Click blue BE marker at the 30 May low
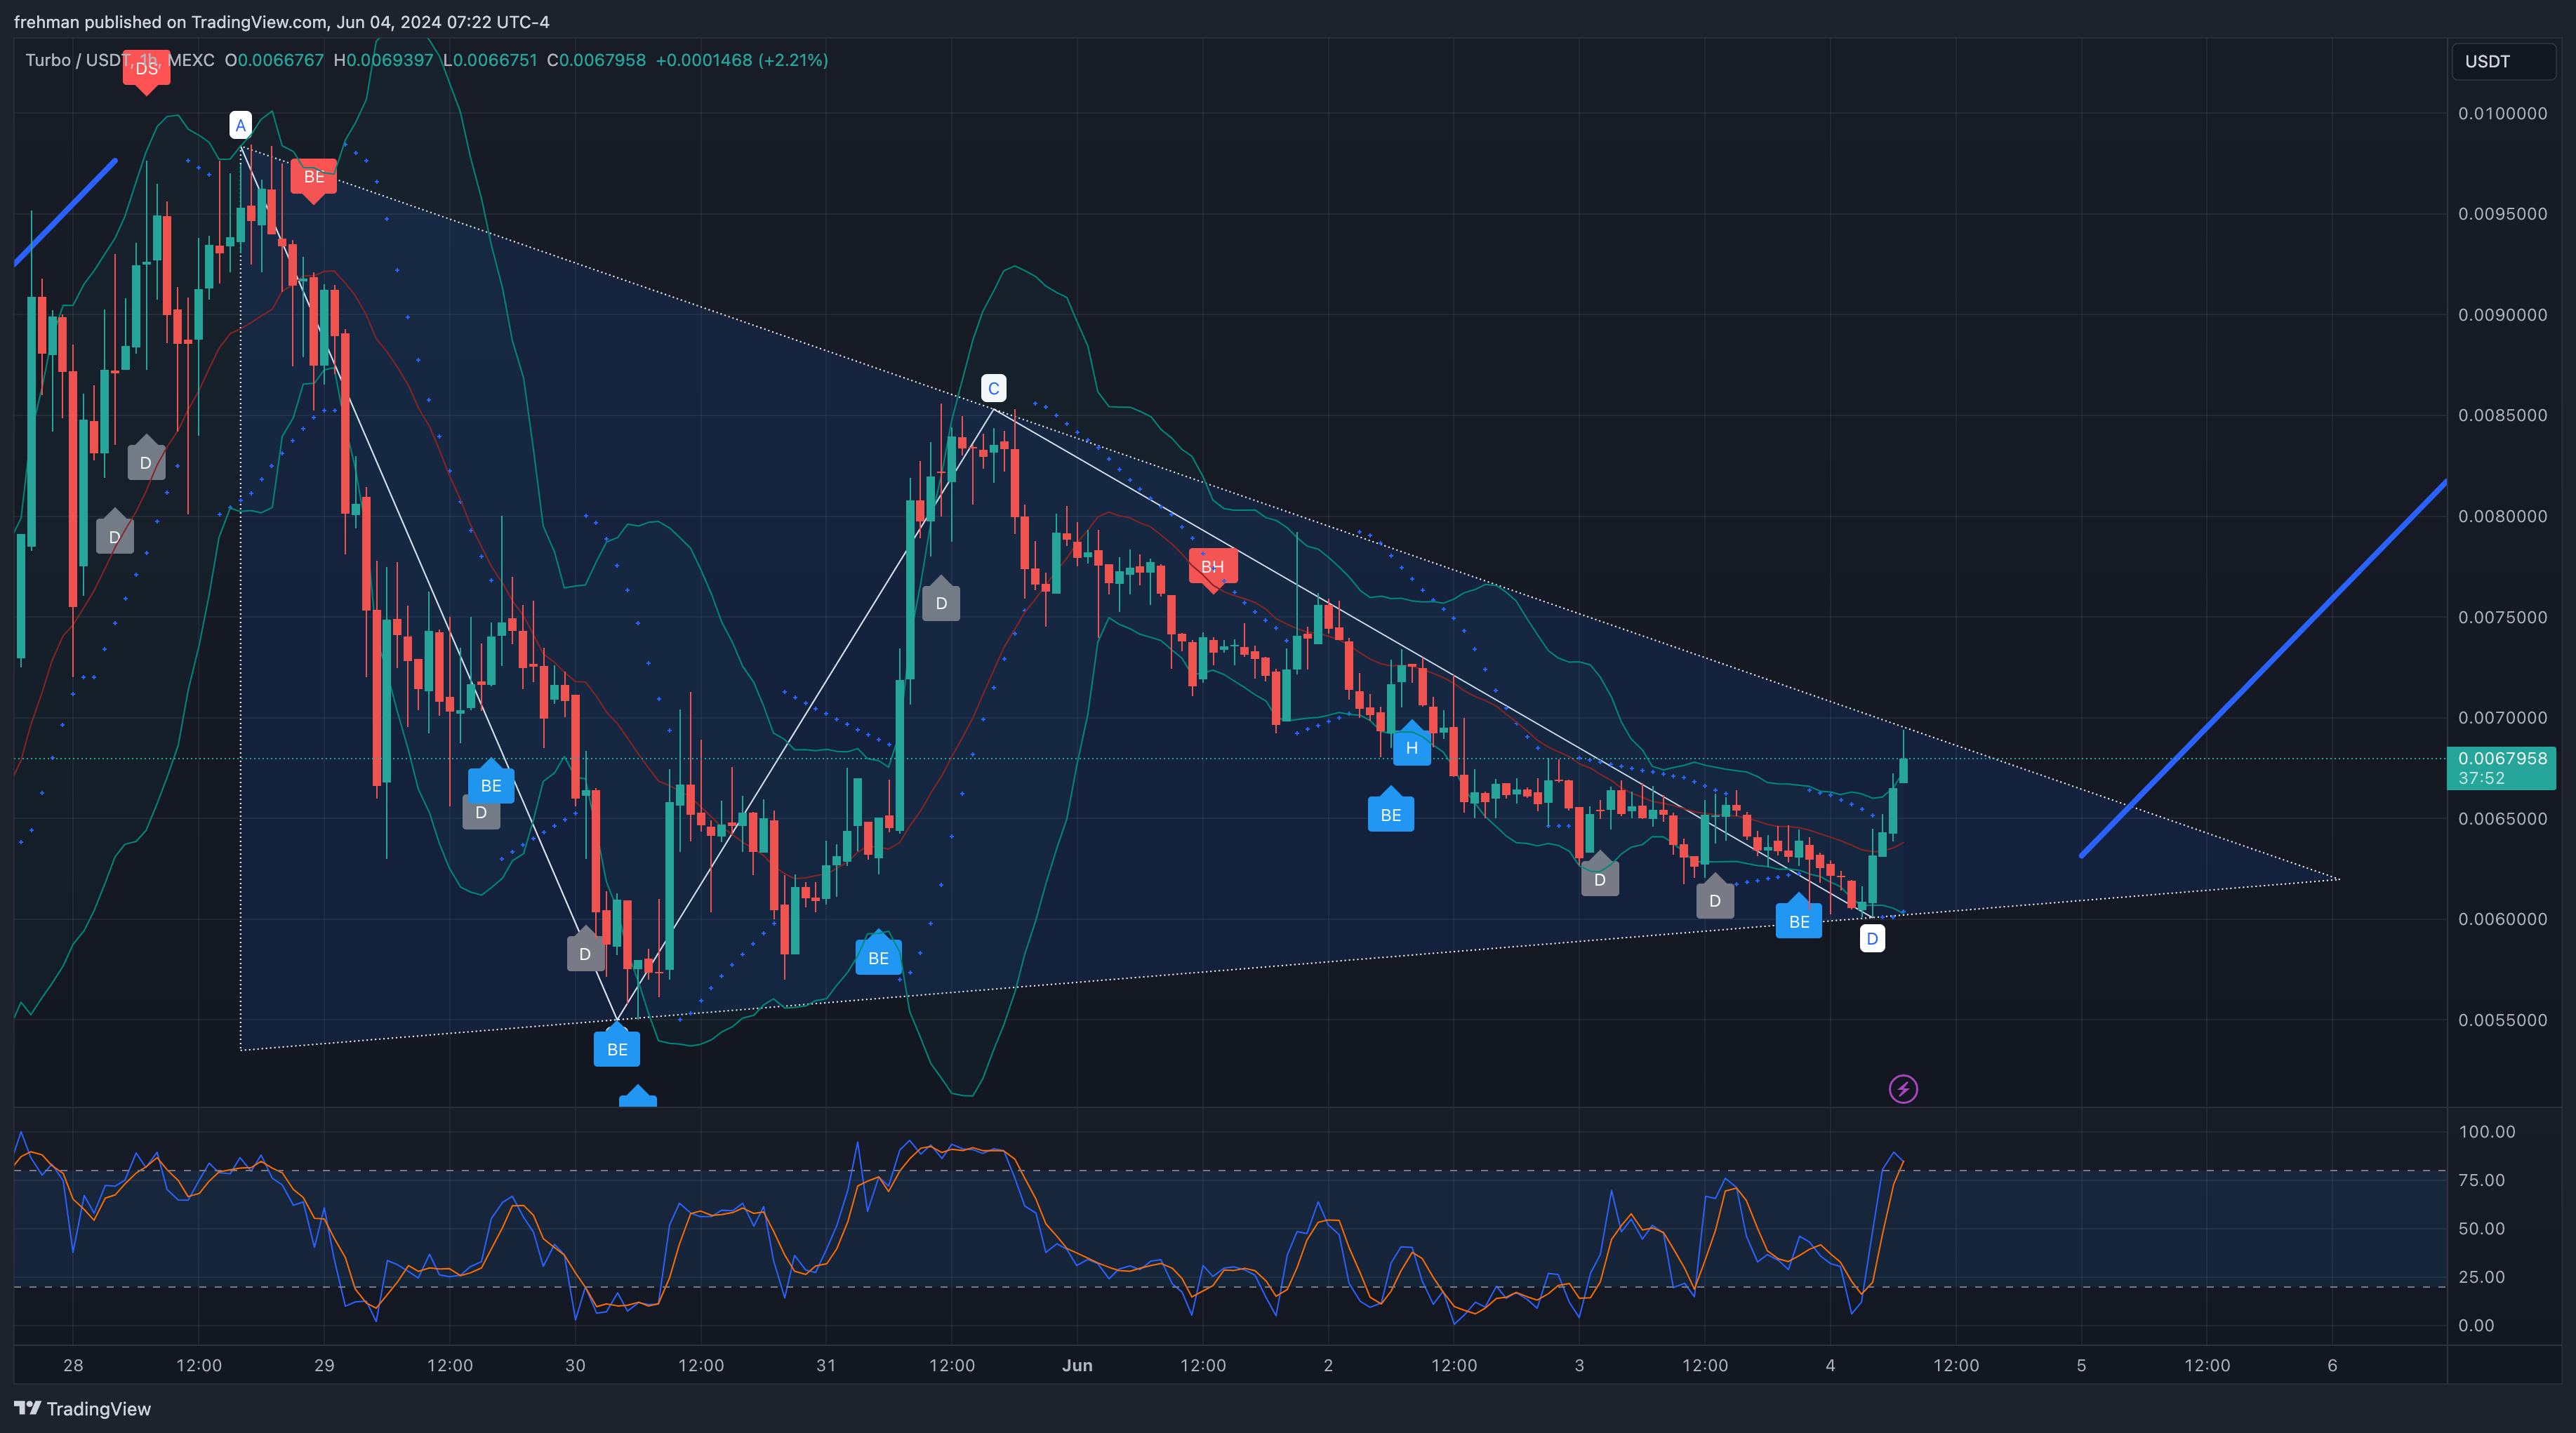The image size is (2576, 1433). [x=617, y=1046]
